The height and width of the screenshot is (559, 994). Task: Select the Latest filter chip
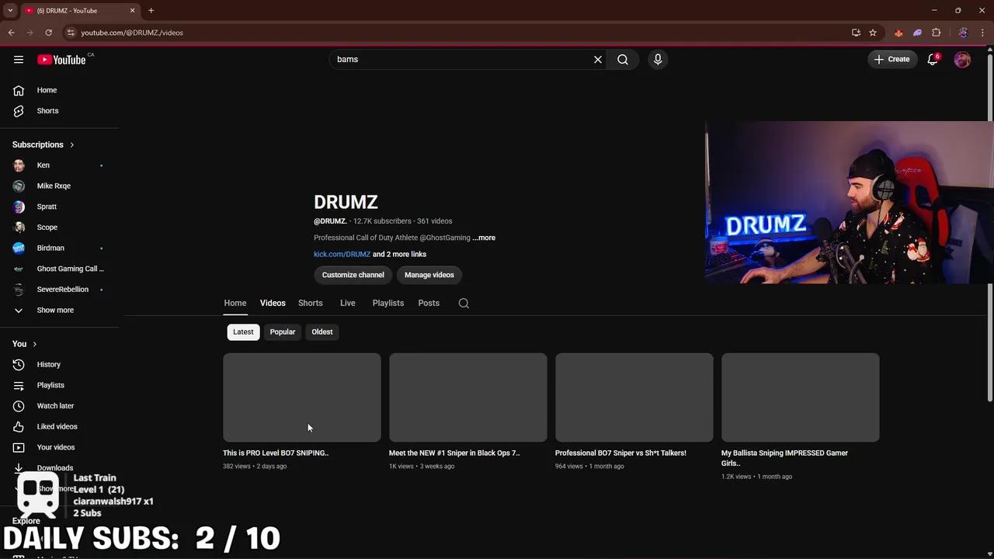coord(243,332)
